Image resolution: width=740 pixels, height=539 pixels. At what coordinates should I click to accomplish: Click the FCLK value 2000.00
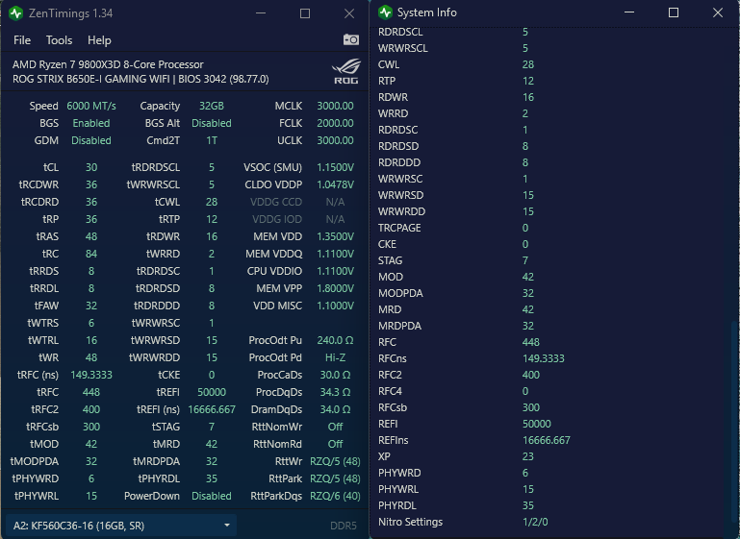[x=335, y=123]
